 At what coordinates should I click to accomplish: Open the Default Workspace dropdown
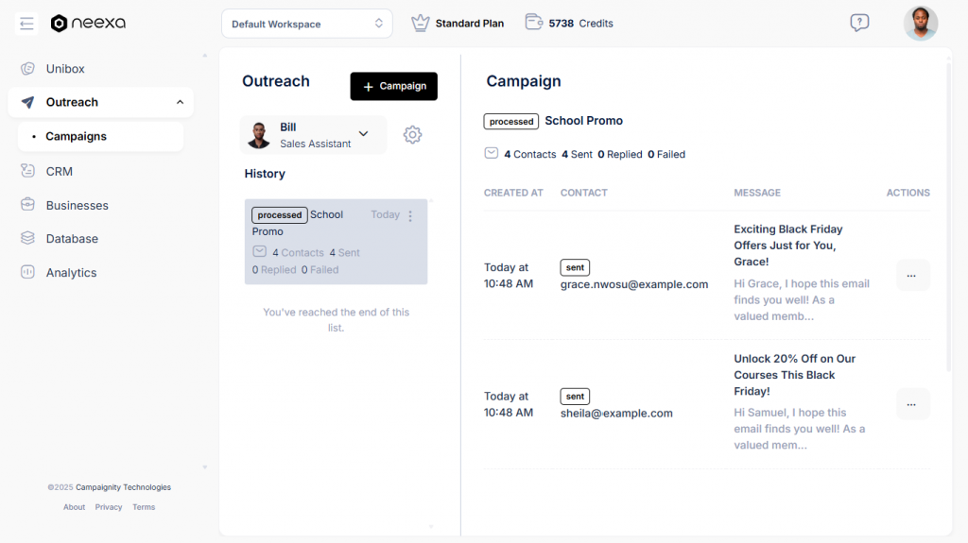click(x=307, y=24)
